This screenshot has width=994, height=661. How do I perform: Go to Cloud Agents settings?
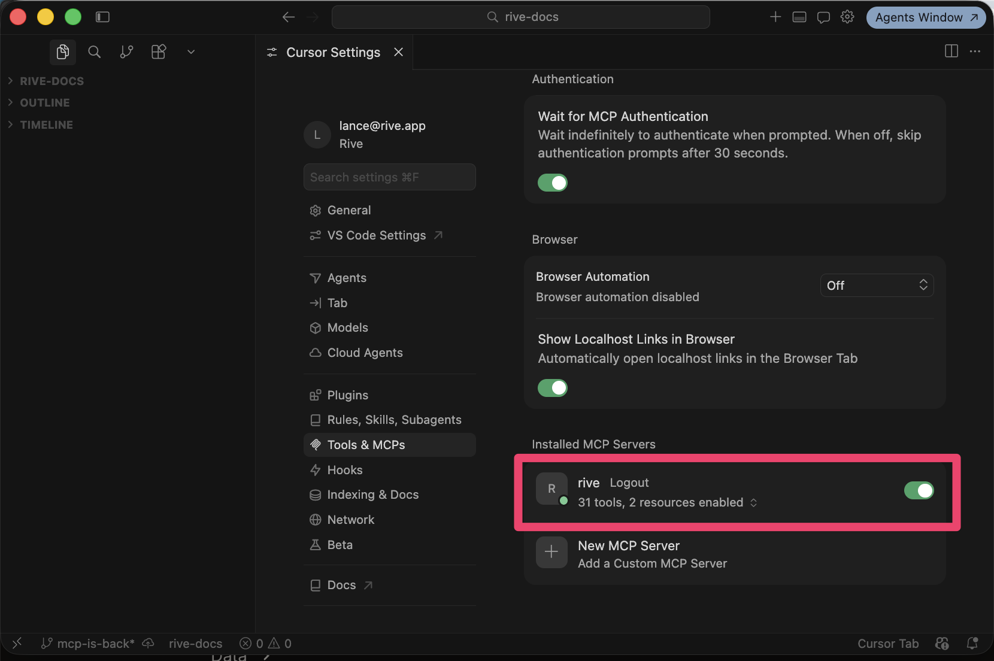click(390, 353)
